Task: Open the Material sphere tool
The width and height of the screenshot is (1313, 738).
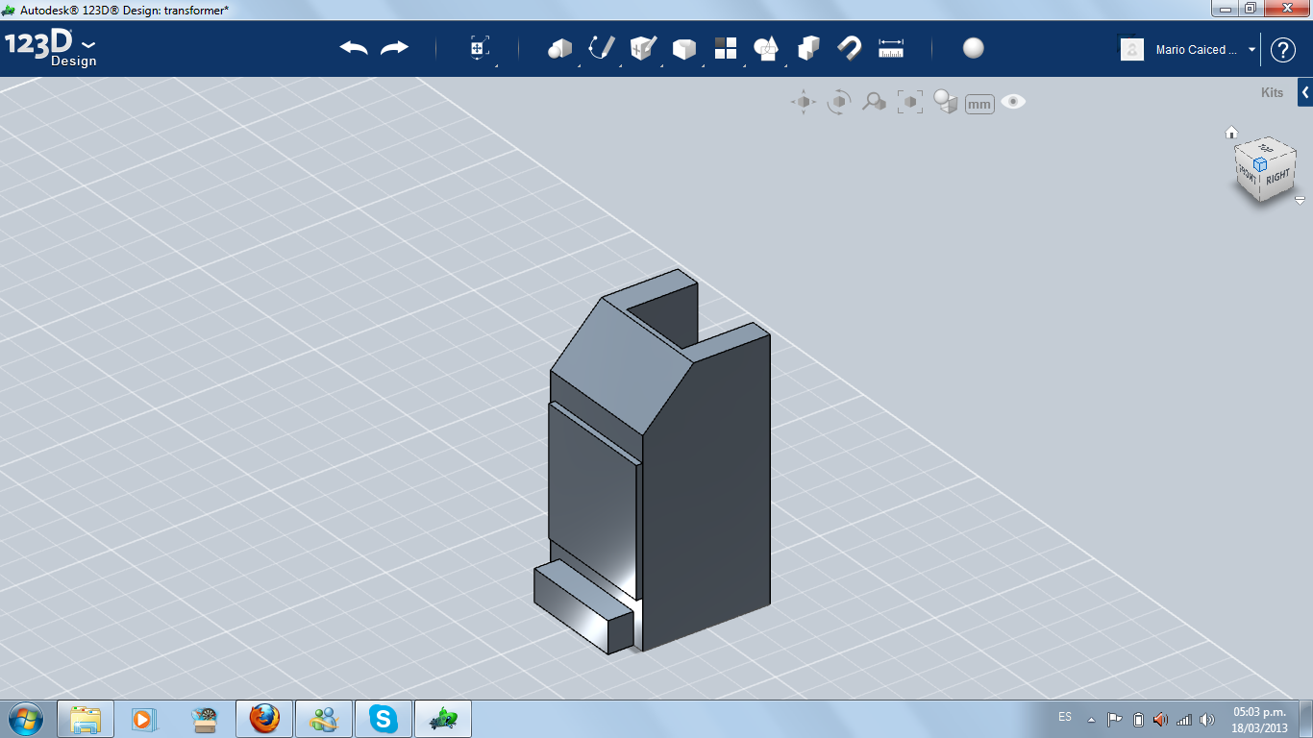Action: point(974,48)
